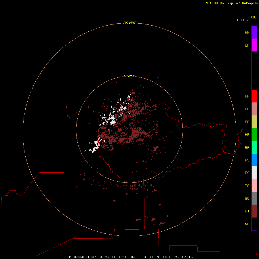The height and width of the screenshot is (259, 259).
Task: Click the RF legend label
Action: tap(247, 32)
